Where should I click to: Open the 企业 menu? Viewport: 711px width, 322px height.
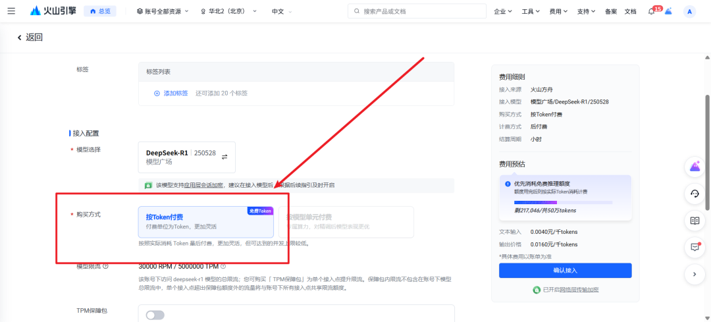pyautogui.click(x=503, y=11)
